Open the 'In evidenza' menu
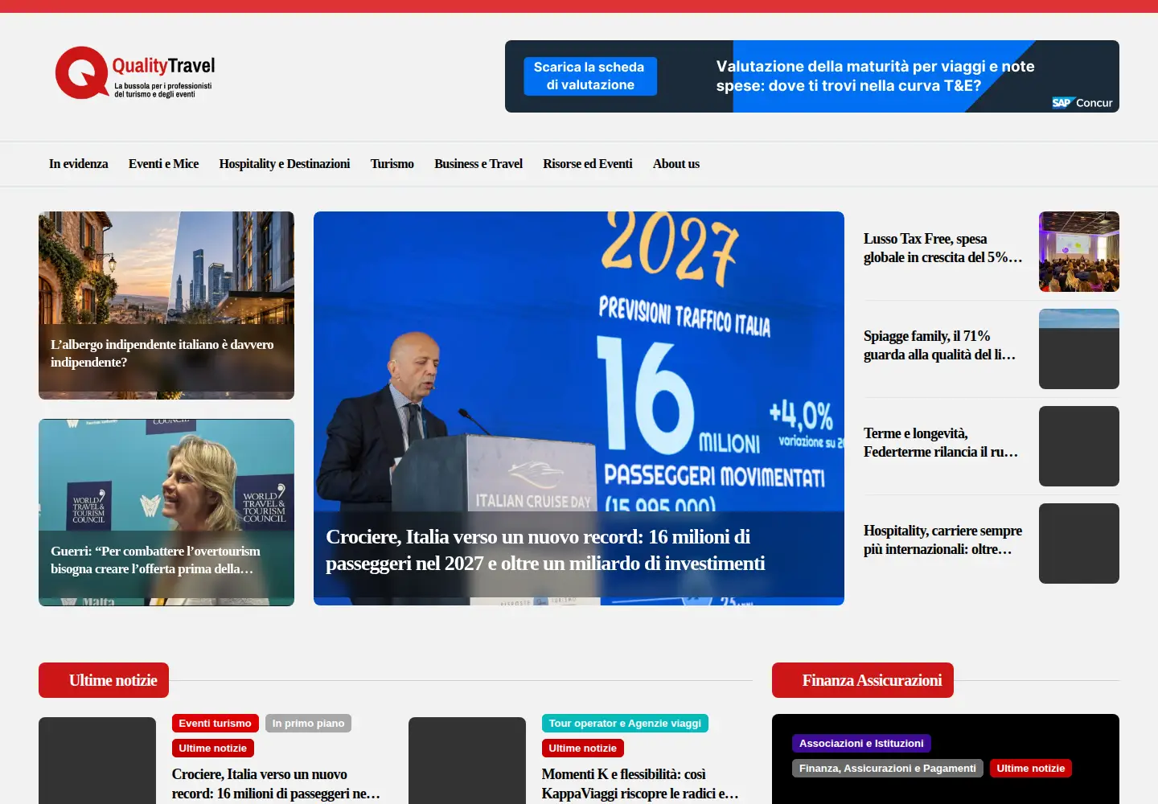This screenshot has height=804, width=1158. coord(78,164)
